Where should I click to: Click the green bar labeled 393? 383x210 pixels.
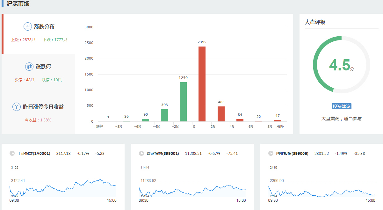[164, 115]
